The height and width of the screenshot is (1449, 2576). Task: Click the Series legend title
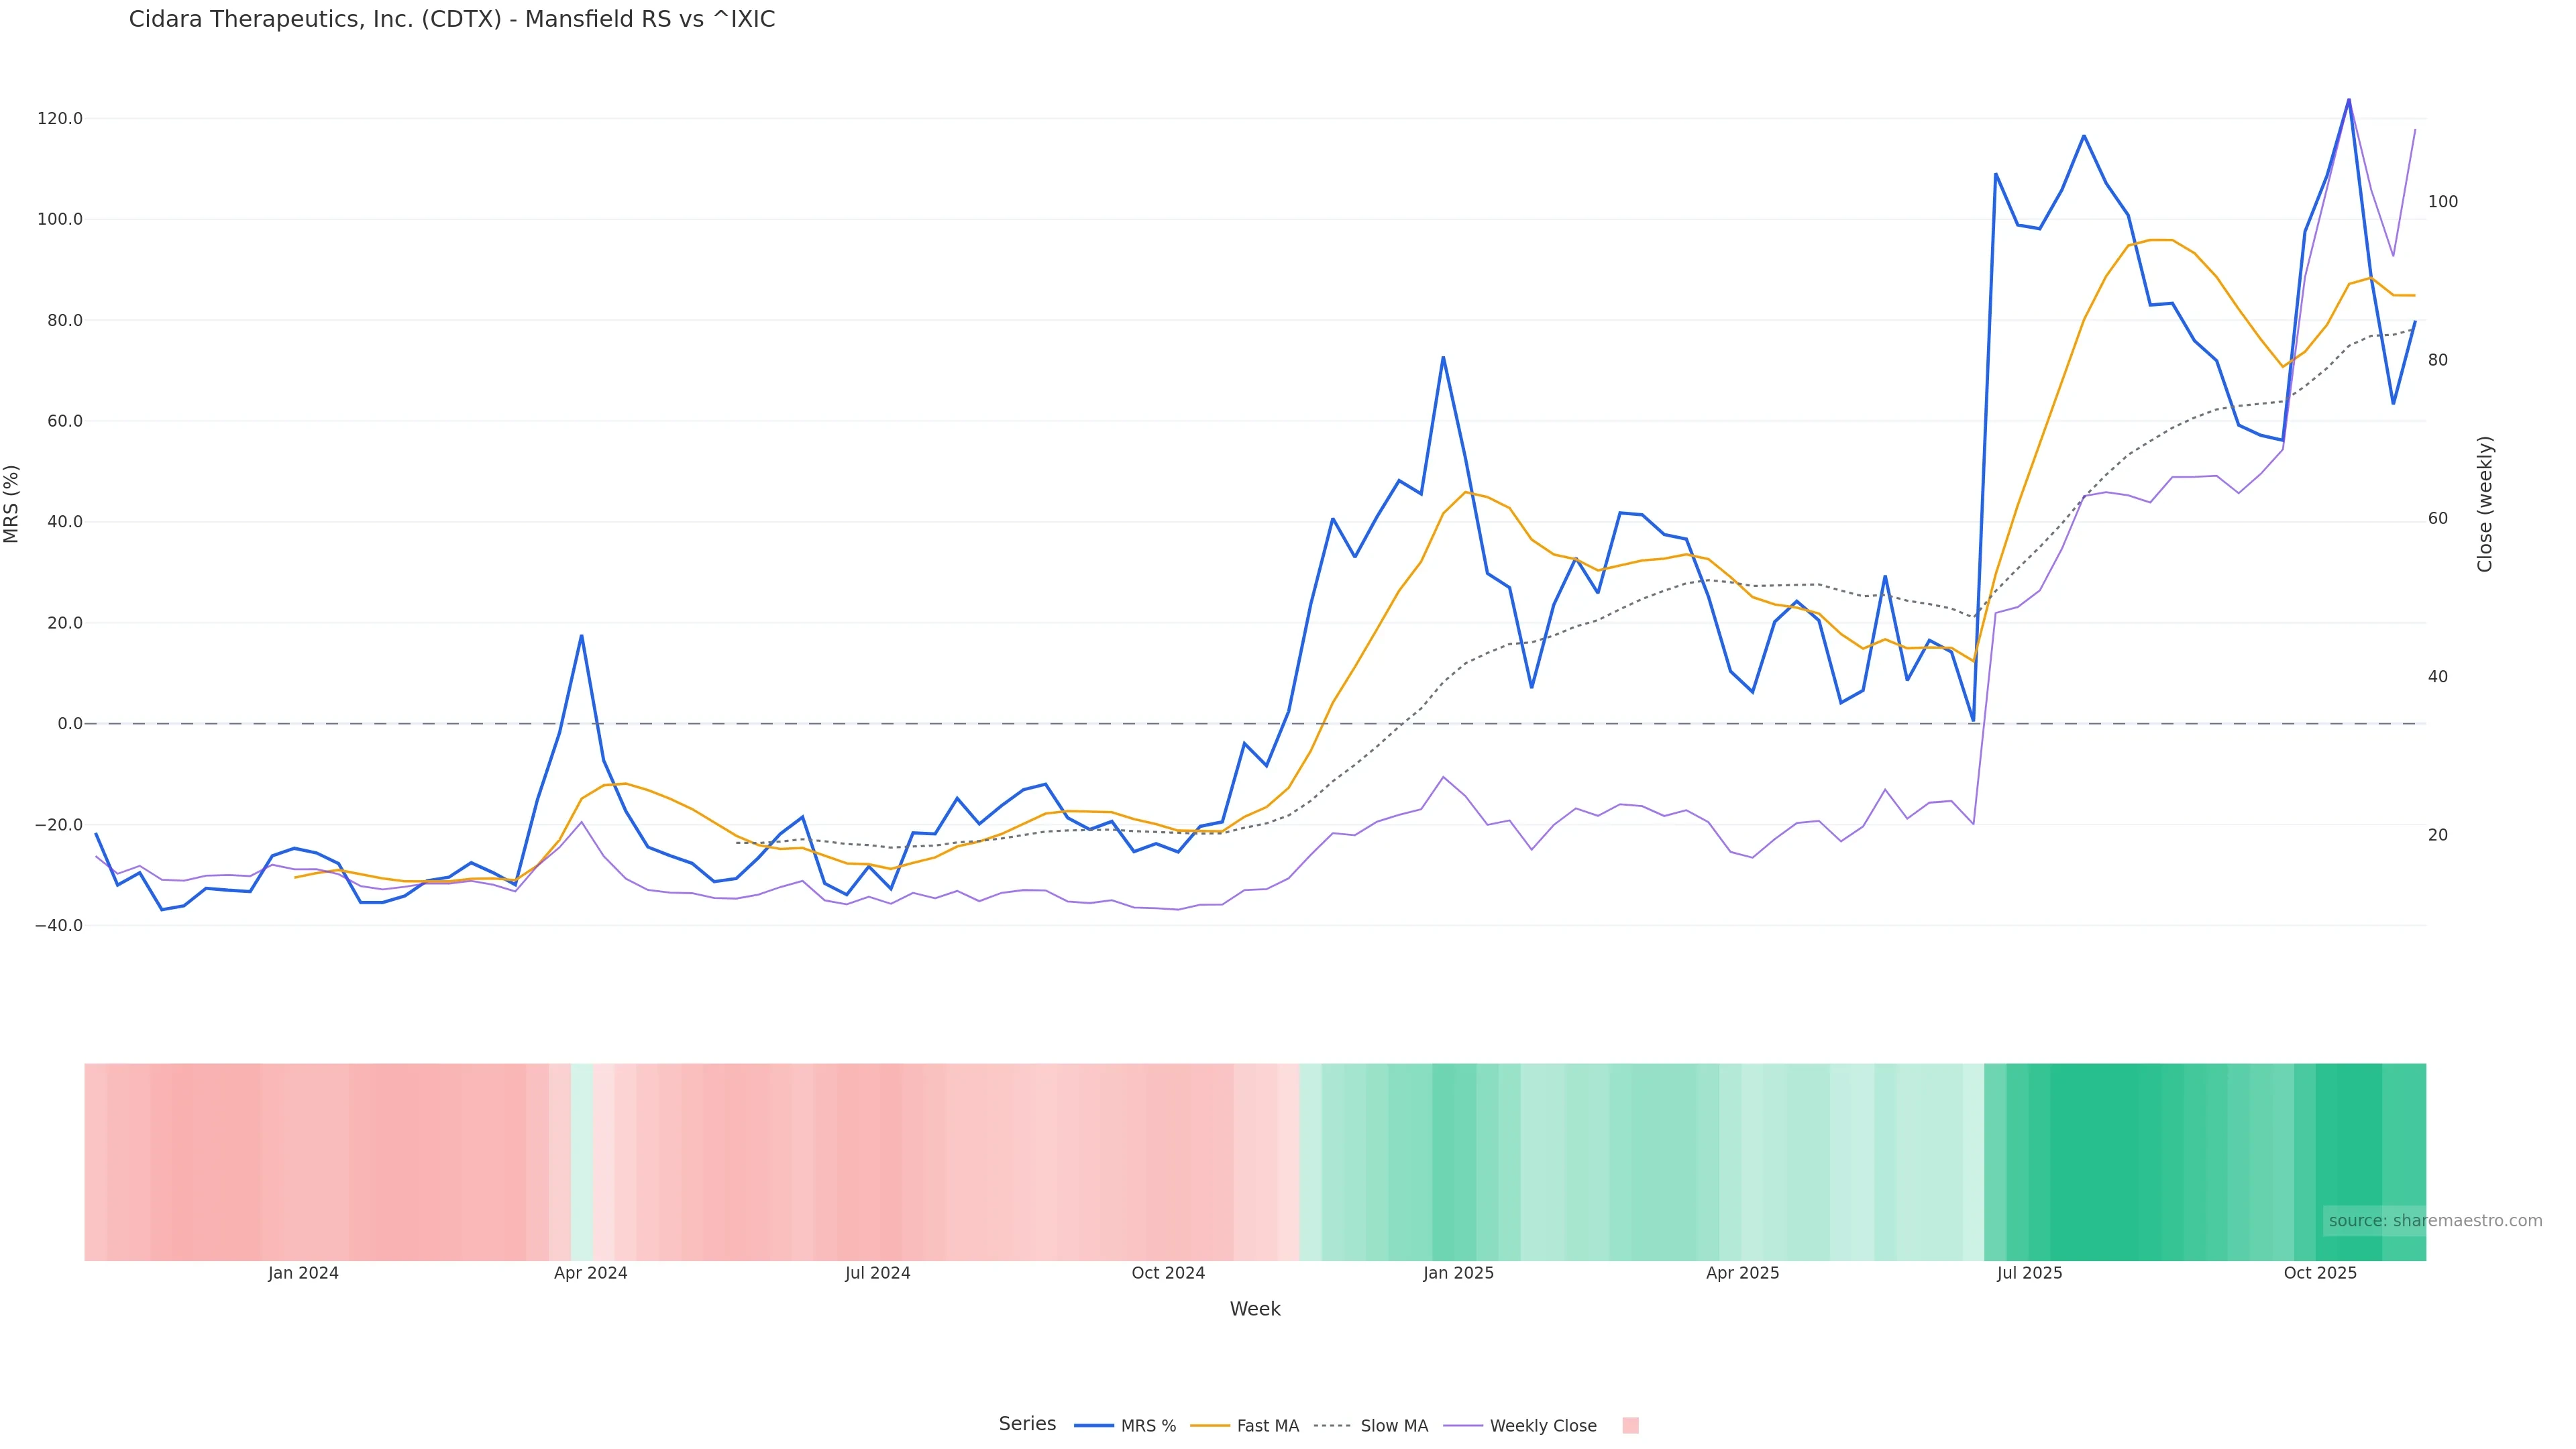(x=1027, y=1424)
